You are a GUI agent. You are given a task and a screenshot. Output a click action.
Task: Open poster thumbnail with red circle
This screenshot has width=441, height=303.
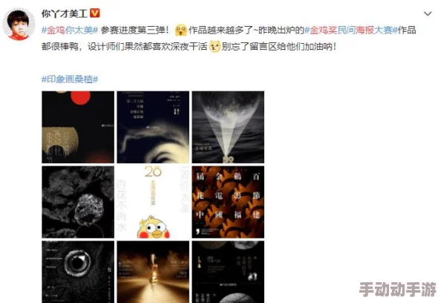[78, 127]
